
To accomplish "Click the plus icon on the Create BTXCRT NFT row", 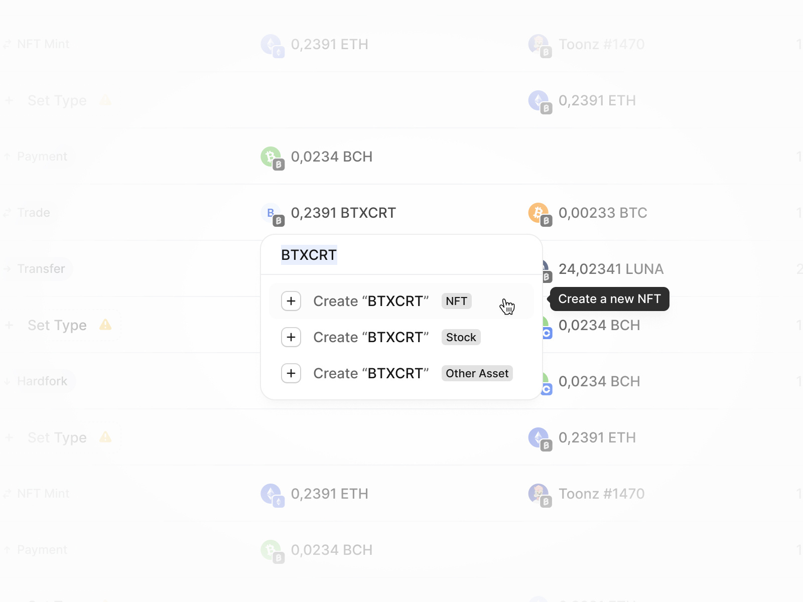I will point(291,301).
